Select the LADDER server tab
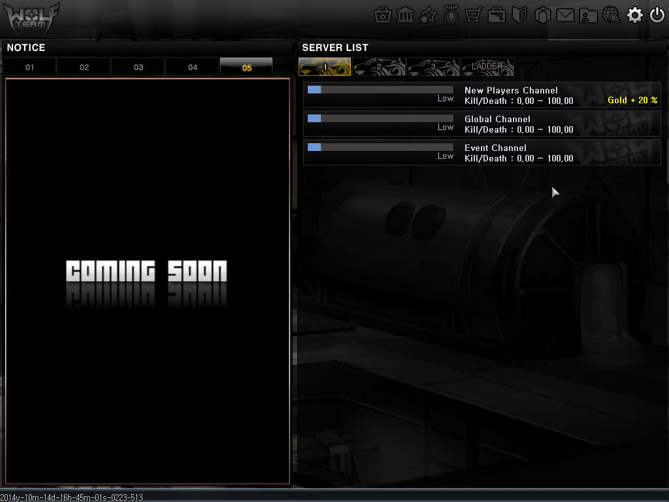 (x=487, y=67)
